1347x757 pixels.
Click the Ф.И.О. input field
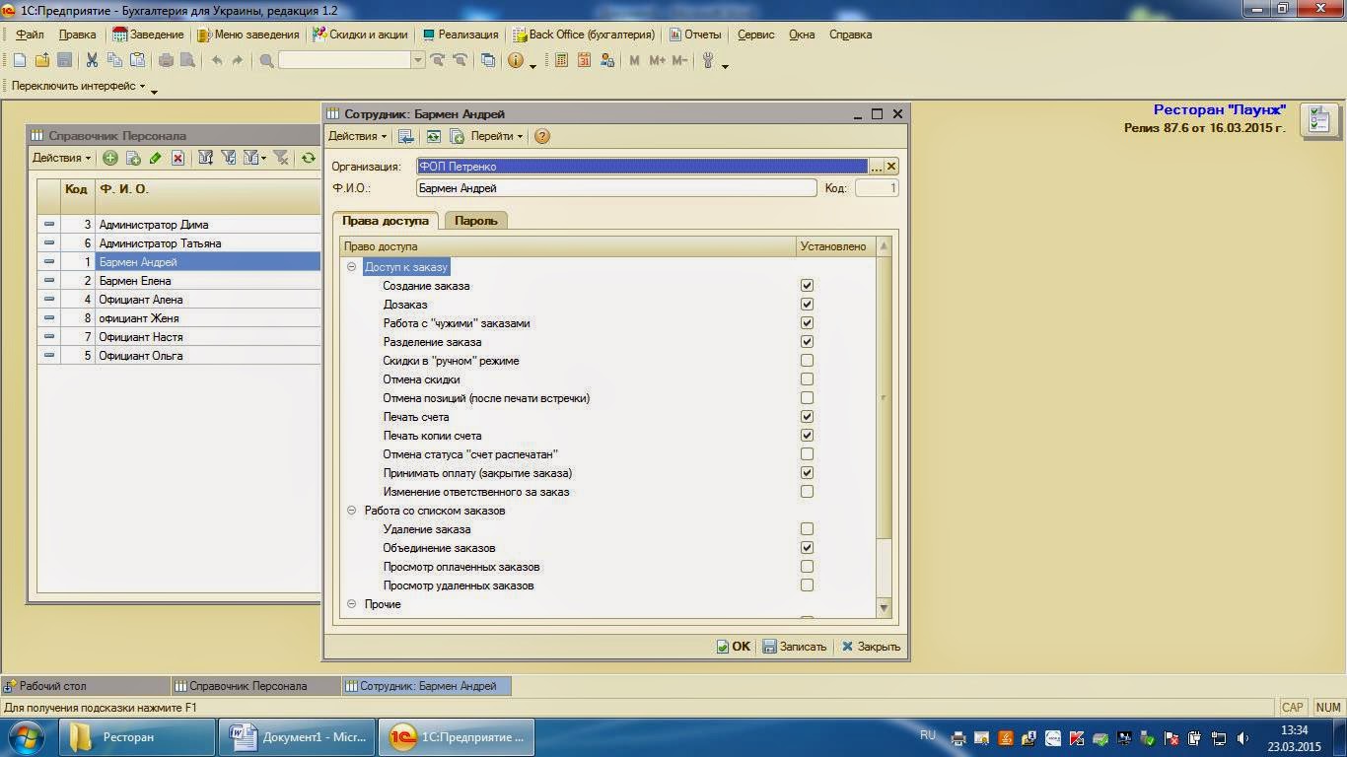pos(616,188)
